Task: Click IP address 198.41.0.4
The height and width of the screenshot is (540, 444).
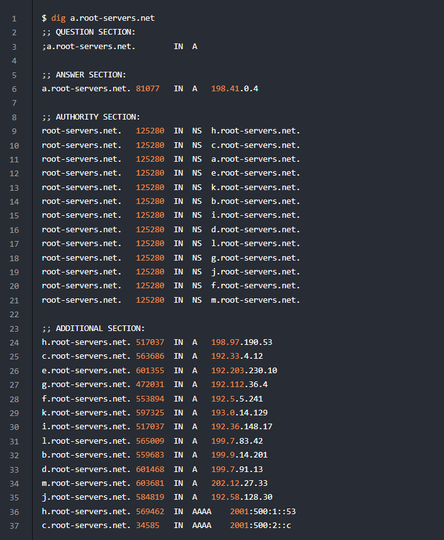Action: coord(235,89)
